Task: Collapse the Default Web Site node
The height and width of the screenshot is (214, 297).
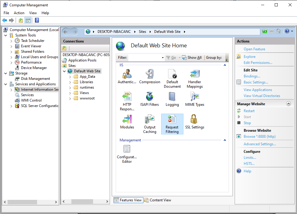Action: coord(64,71)
